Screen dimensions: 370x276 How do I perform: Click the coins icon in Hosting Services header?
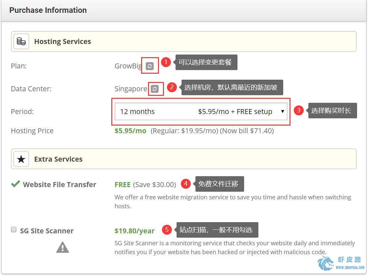[x=21, y=41]
